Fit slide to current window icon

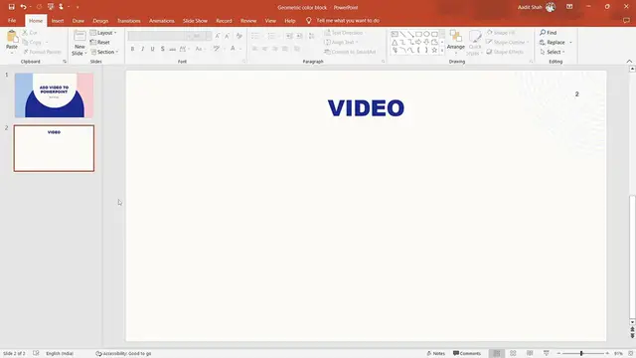click(x=631, y=354)
